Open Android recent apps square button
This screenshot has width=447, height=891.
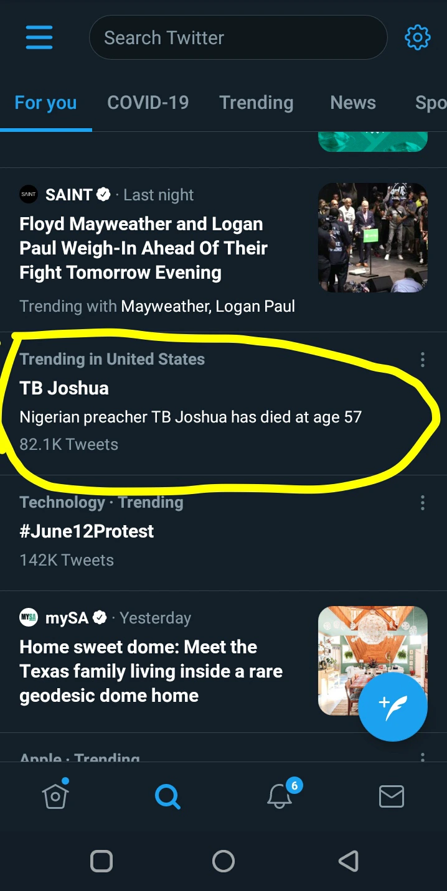point(101,861)
